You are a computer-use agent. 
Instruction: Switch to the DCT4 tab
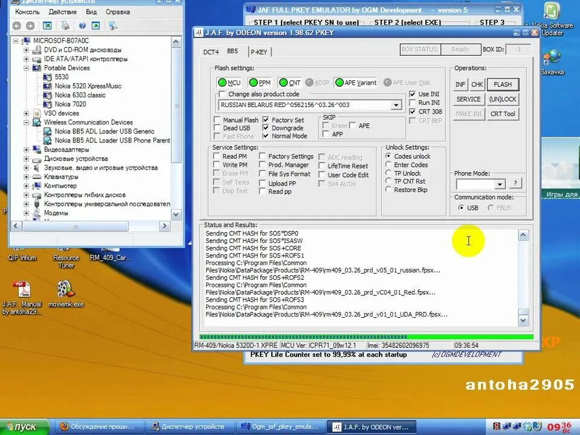pos(210,52)
